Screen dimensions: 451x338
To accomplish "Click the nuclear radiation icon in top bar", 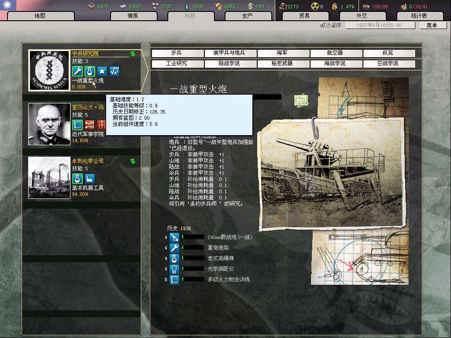I will coord(314,7).
